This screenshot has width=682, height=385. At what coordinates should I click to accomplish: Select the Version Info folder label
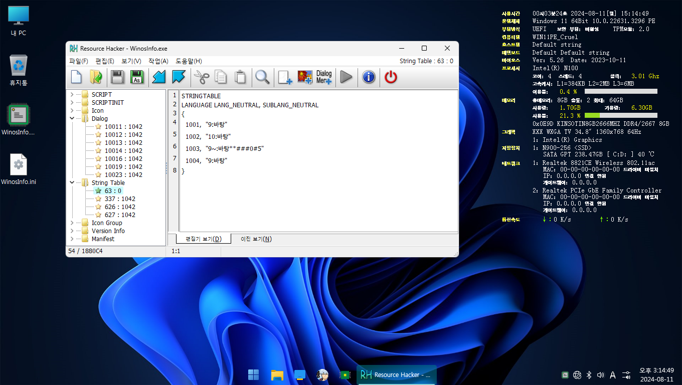coord(108,231)
